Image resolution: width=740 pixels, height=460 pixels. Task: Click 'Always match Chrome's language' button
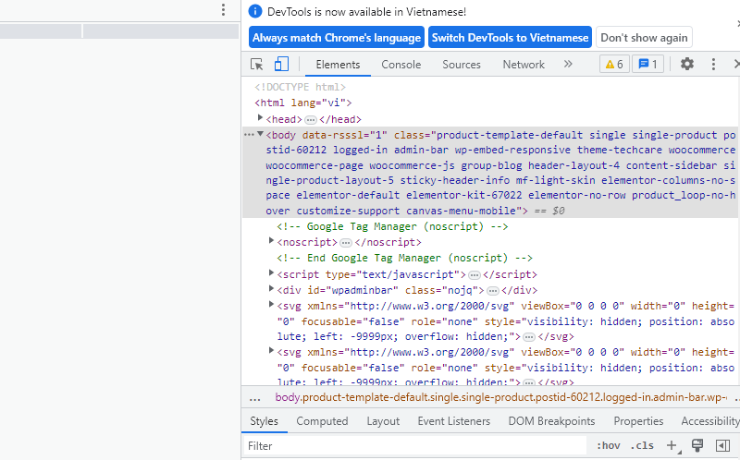point(335,38)
